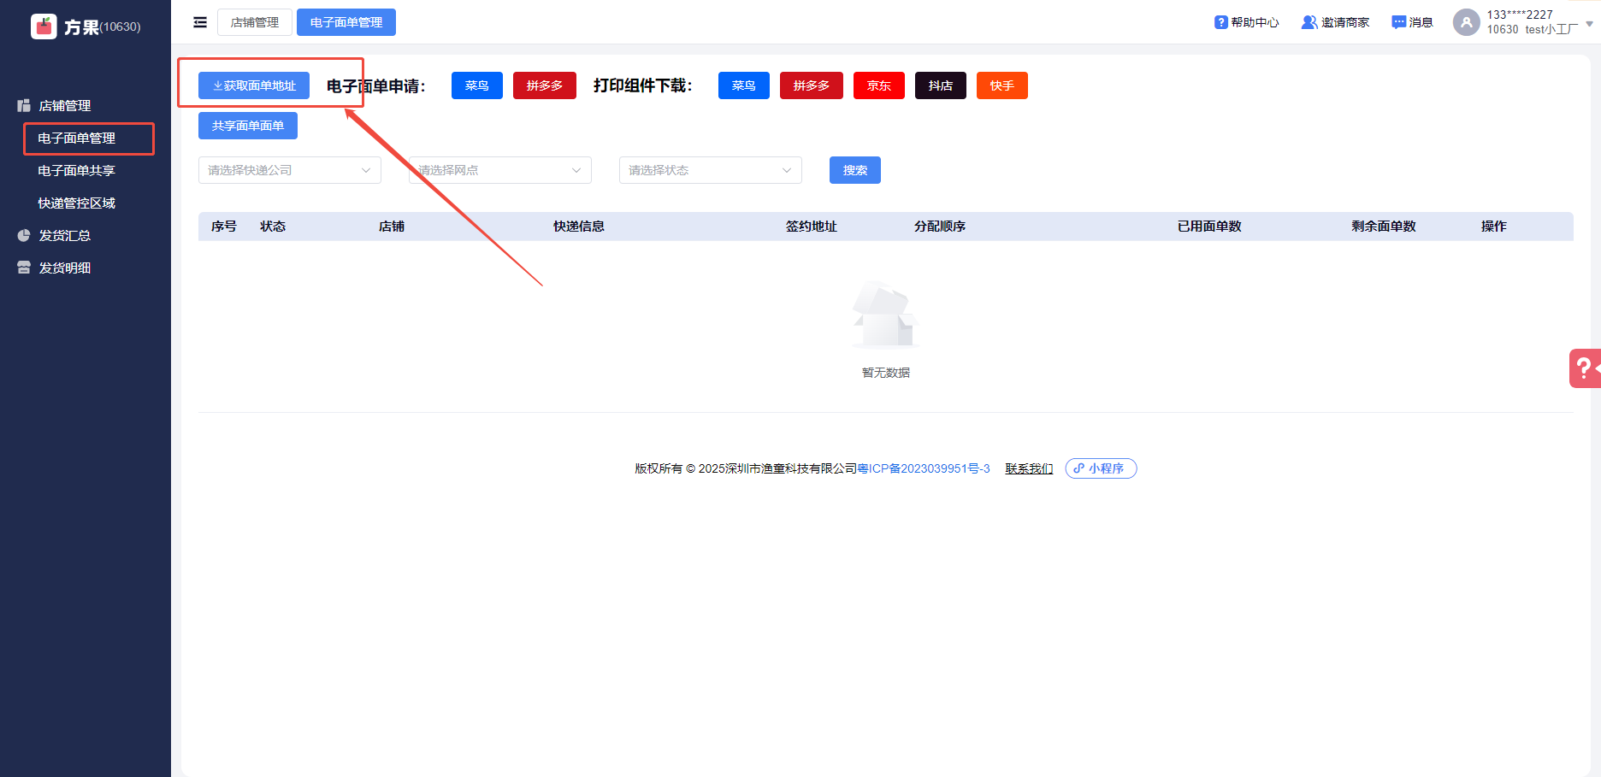Open 消息 messages icon
Viewport: 1601px width, 777px height.
coord(1398,22)
